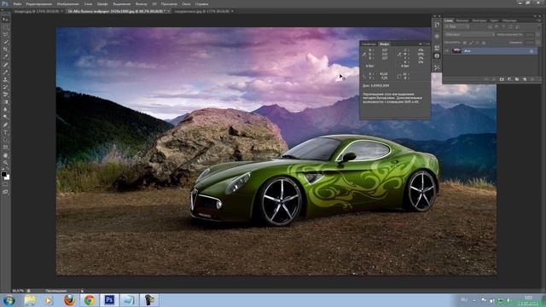Switch to the Каналы tab
Viewport: 546px width, 307px height.
click(462, 20)
